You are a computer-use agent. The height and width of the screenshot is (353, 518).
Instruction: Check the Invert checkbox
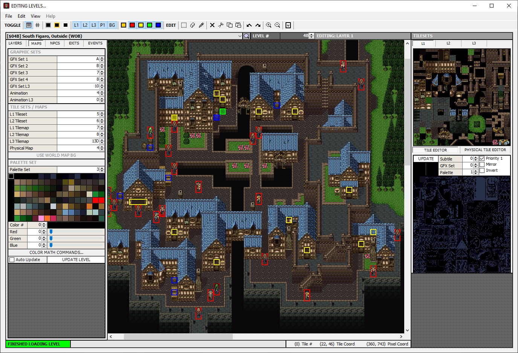482,171
